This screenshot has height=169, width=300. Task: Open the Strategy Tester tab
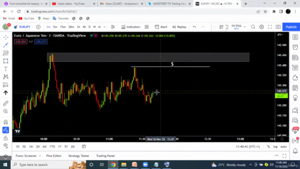(79, 156)
